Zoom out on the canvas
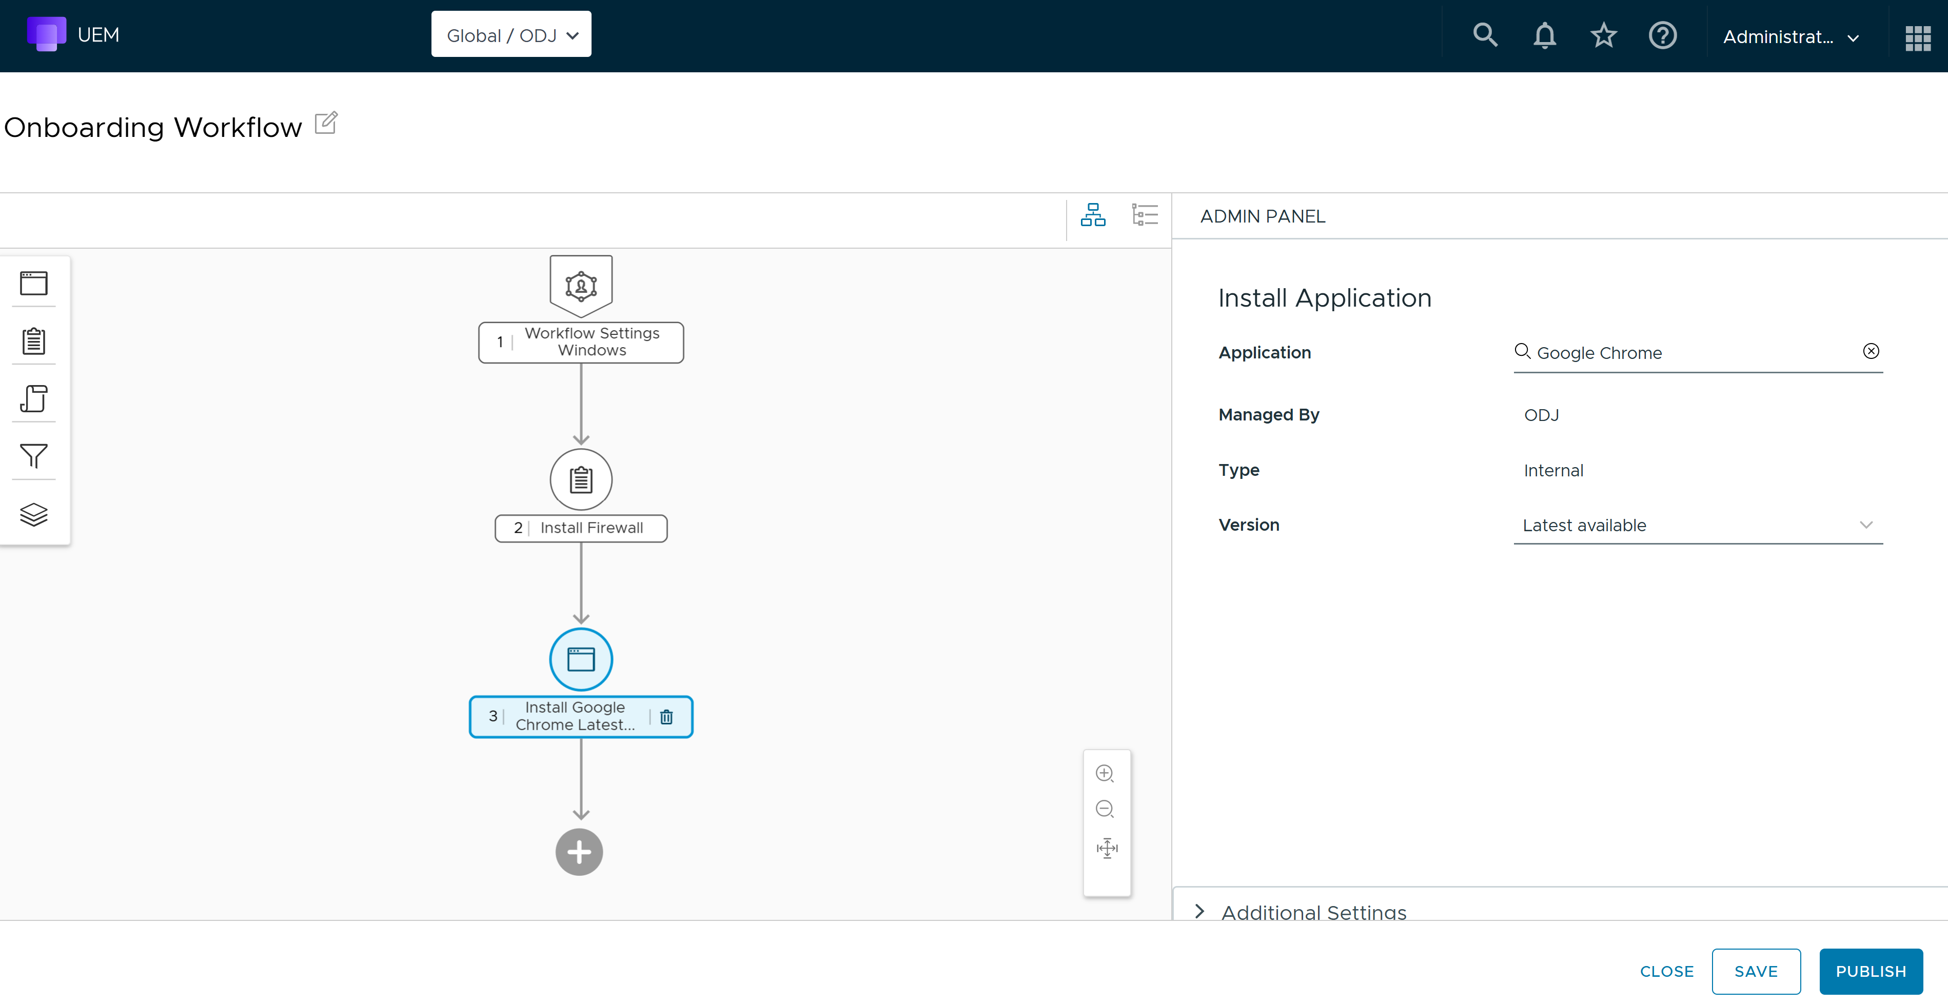The image size is (1948, 1005). 1105,809
